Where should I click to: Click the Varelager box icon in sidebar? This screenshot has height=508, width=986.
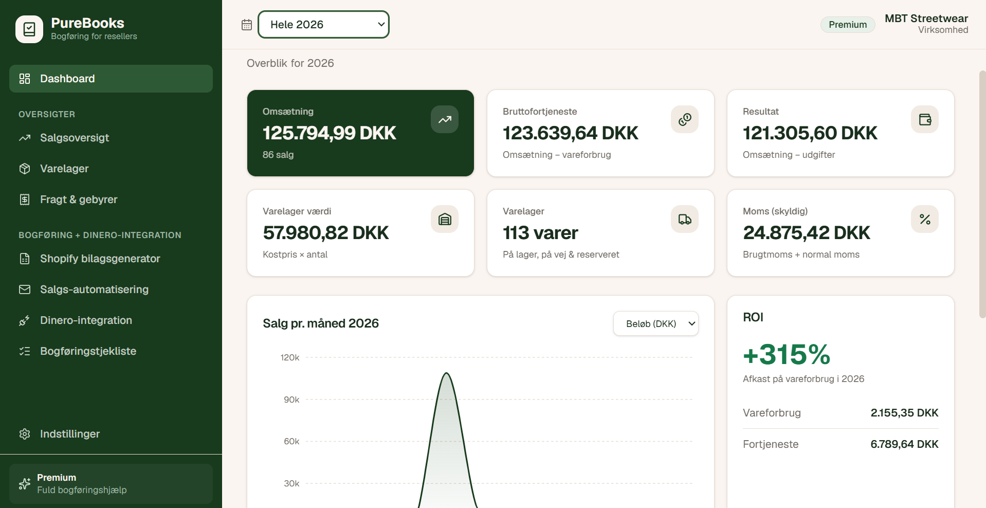coord(25,169)
